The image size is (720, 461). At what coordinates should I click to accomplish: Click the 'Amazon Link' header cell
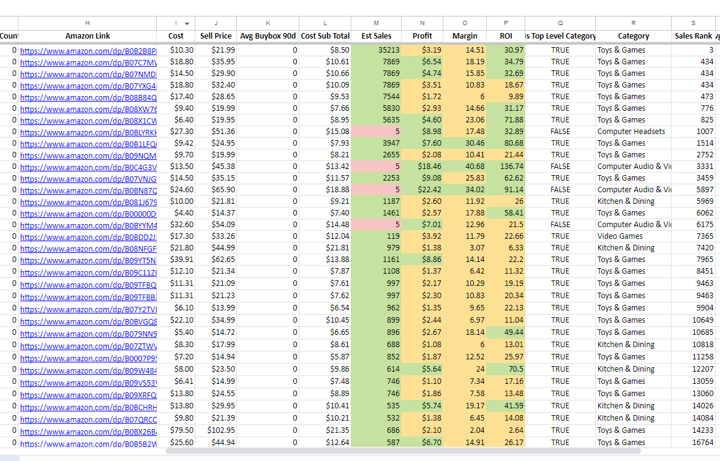click(87, 36)
